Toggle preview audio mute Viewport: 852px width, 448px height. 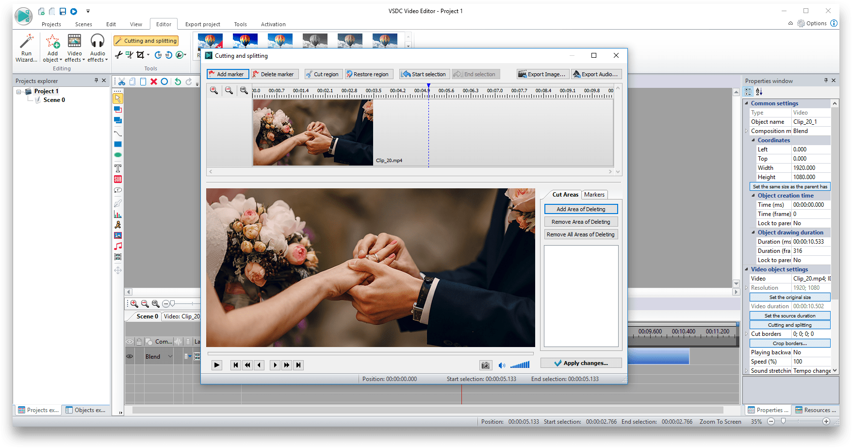502,365
